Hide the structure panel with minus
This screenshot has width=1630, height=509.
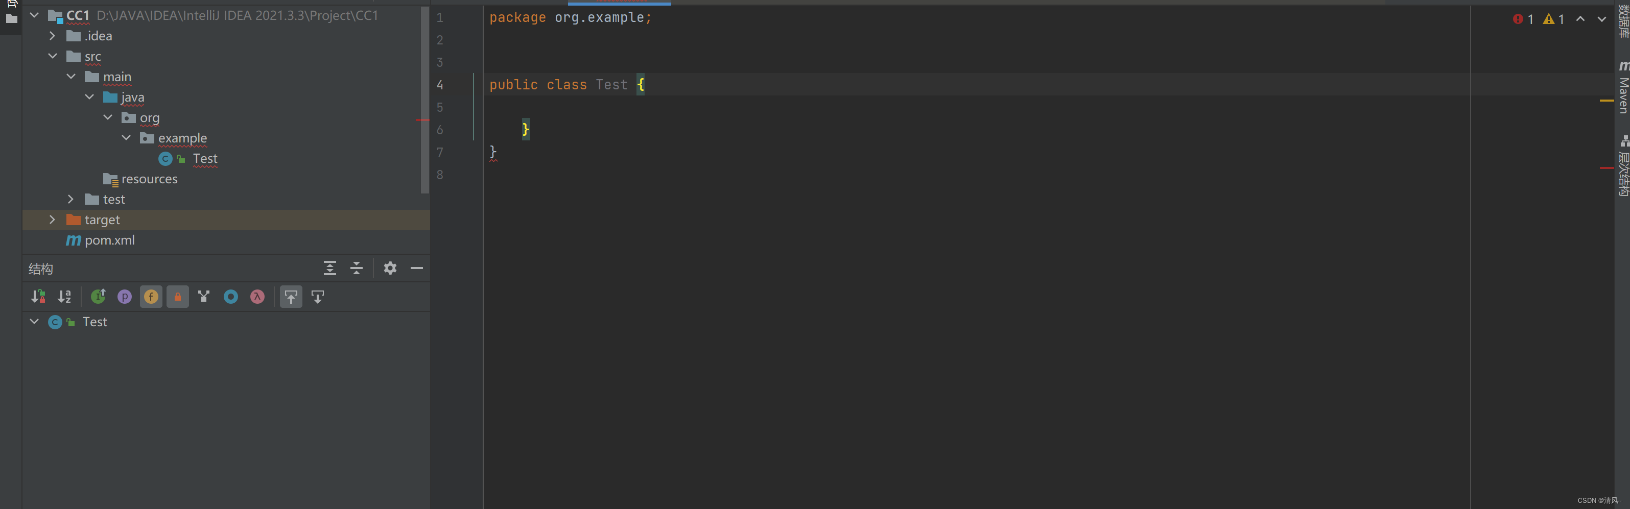point(416,268)
